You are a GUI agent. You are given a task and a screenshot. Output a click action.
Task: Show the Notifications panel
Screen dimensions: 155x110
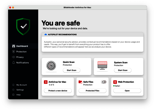[x=22, y=63]
